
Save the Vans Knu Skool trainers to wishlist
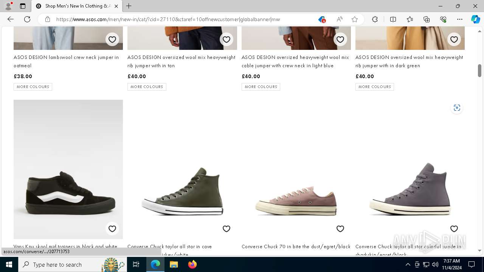[112, 229]
